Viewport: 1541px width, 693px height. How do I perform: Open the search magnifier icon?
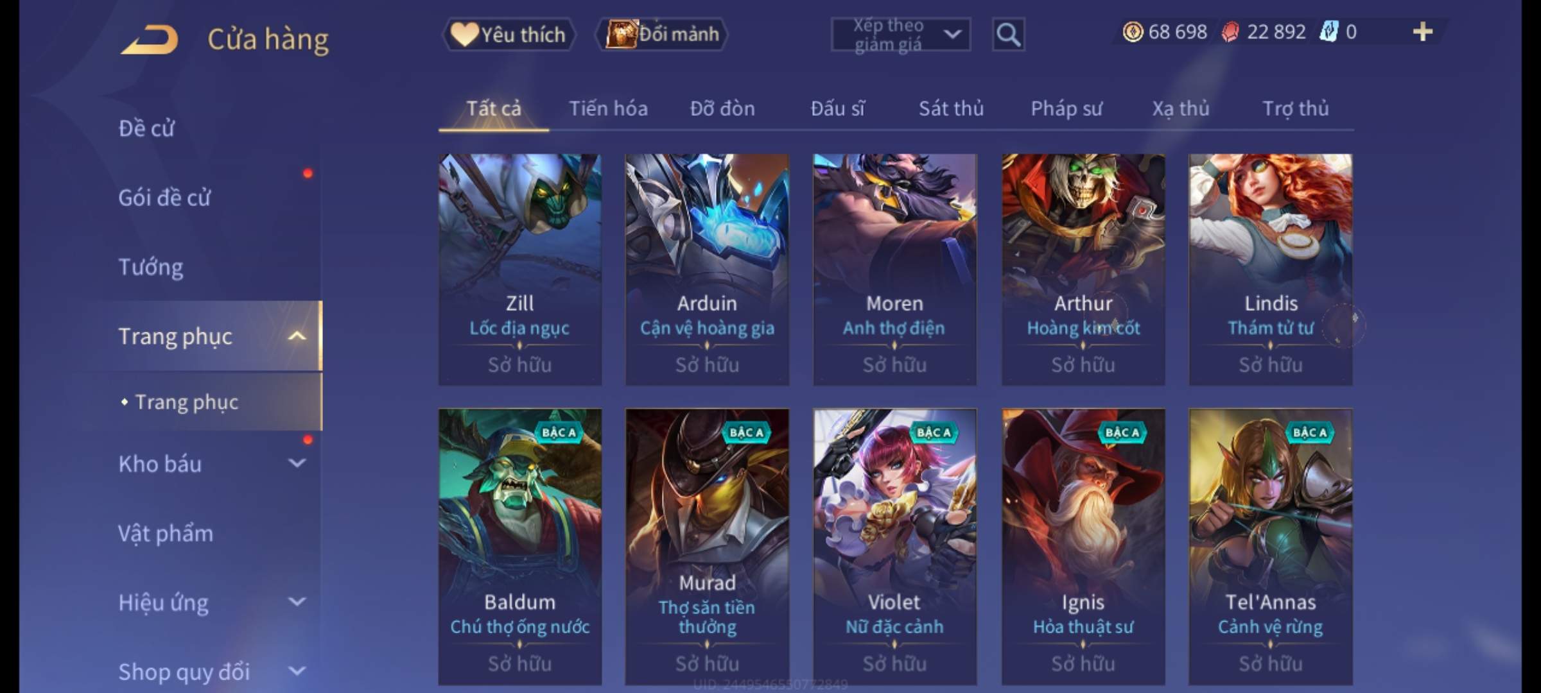click(1008, 35)
